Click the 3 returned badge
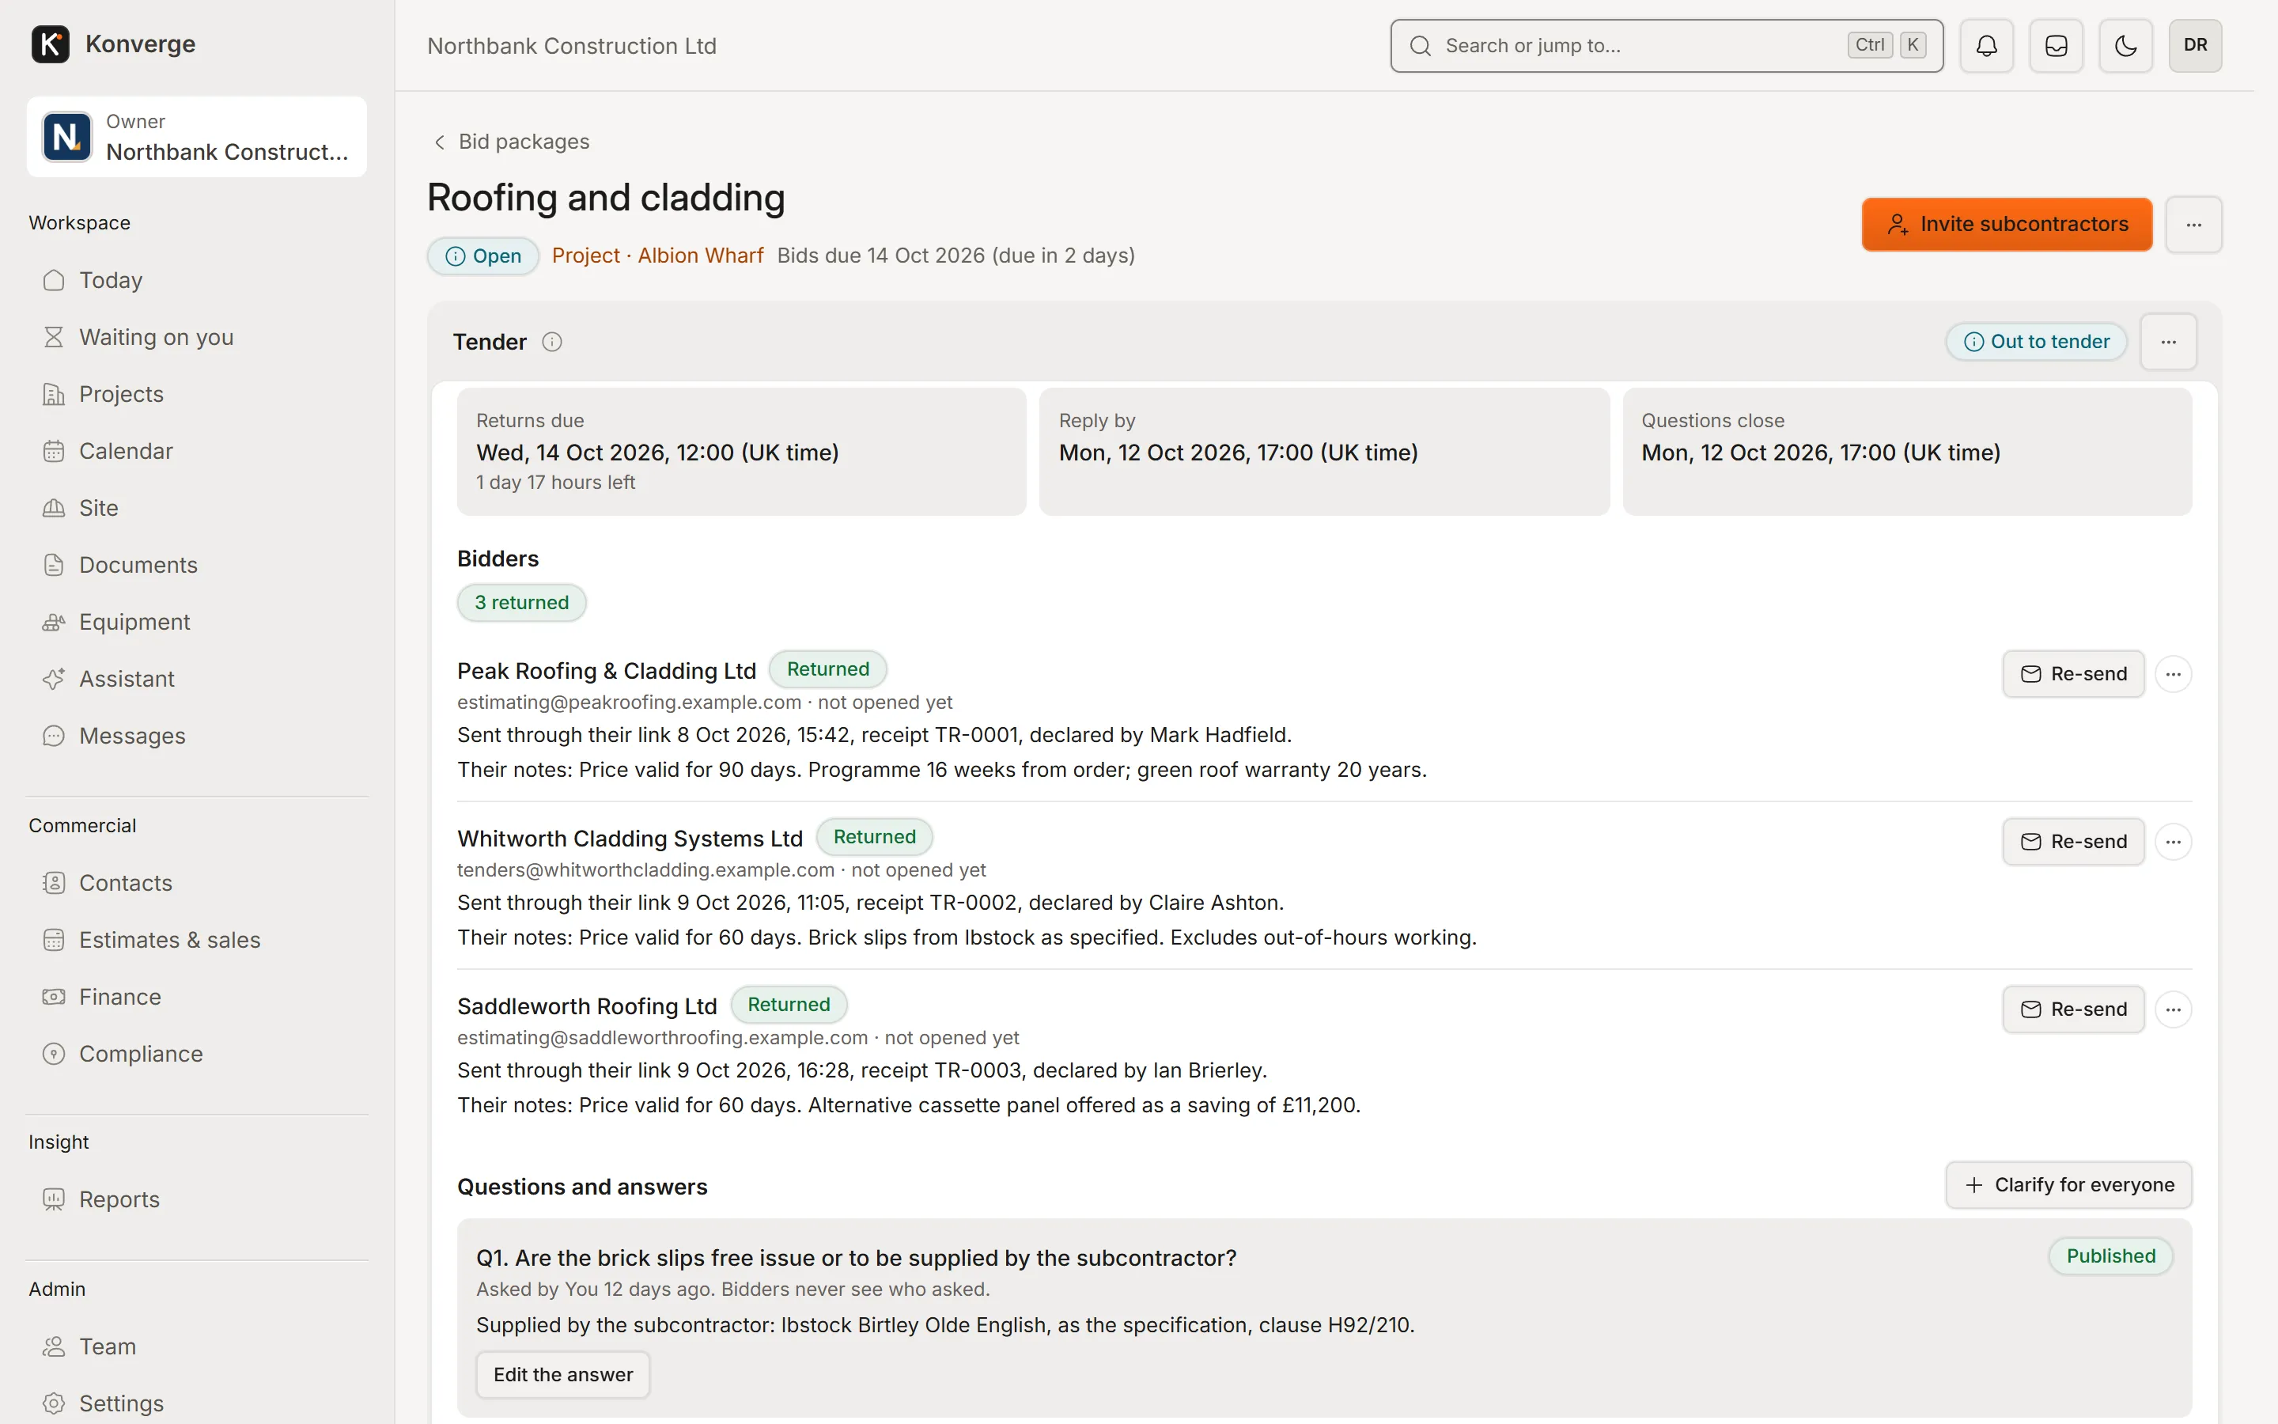The height and width of the screenshot is (1424, 2278). [x=521, y=603]
